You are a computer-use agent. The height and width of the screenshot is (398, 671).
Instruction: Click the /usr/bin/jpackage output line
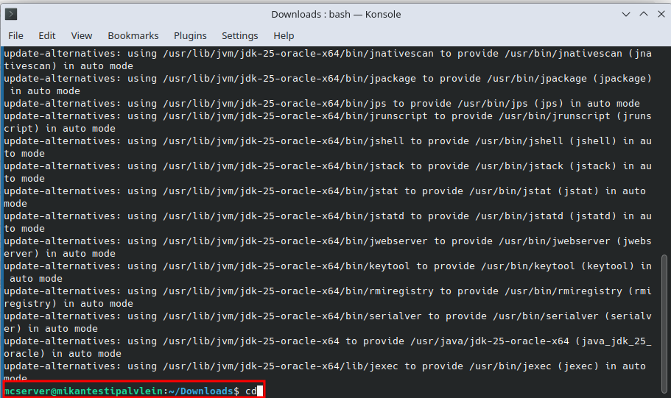(x=328, y=79)
